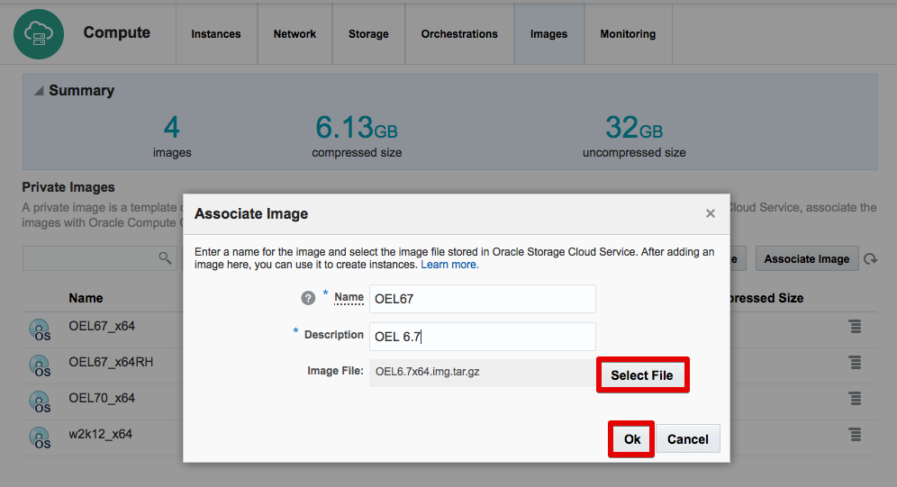Select the OEL67_x64RH image name
This screenshot has height=487, width=897.
pos(111,362)
